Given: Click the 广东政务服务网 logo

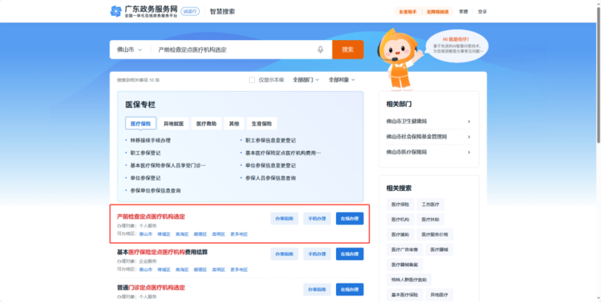Looking at the screenshot, I should [x=144, y=11].
